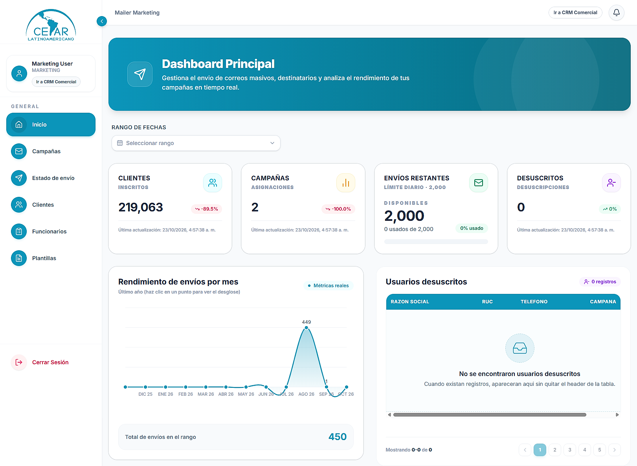Click the empty inbox tray icon
This screenshot has width=637, height=466.
520,348
